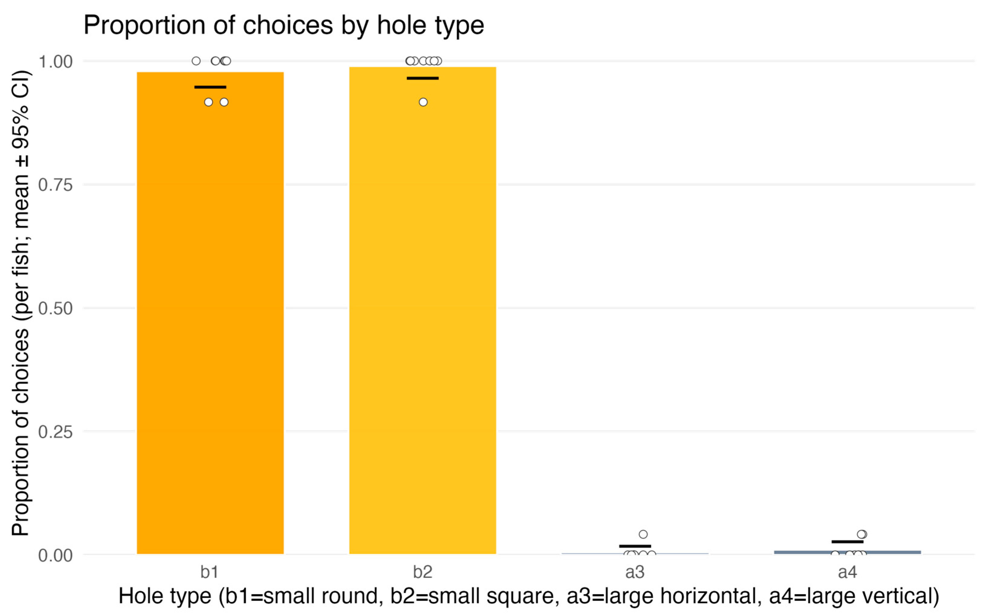The image size is (987, 616).
Task: Click the black mean line on b2
Action: 422,78
